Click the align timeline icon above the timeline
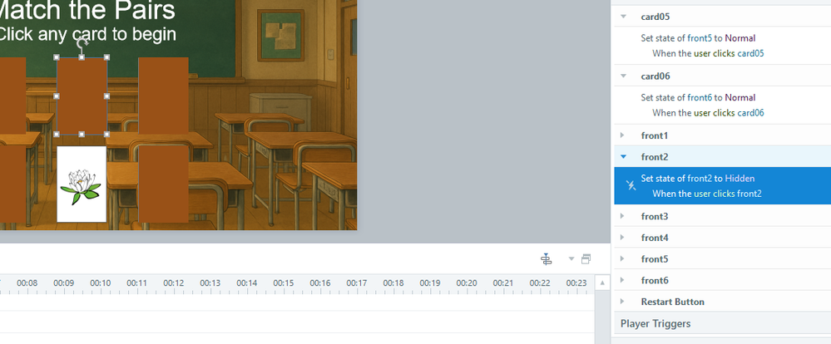831x344 pixels. coord(547,258)
